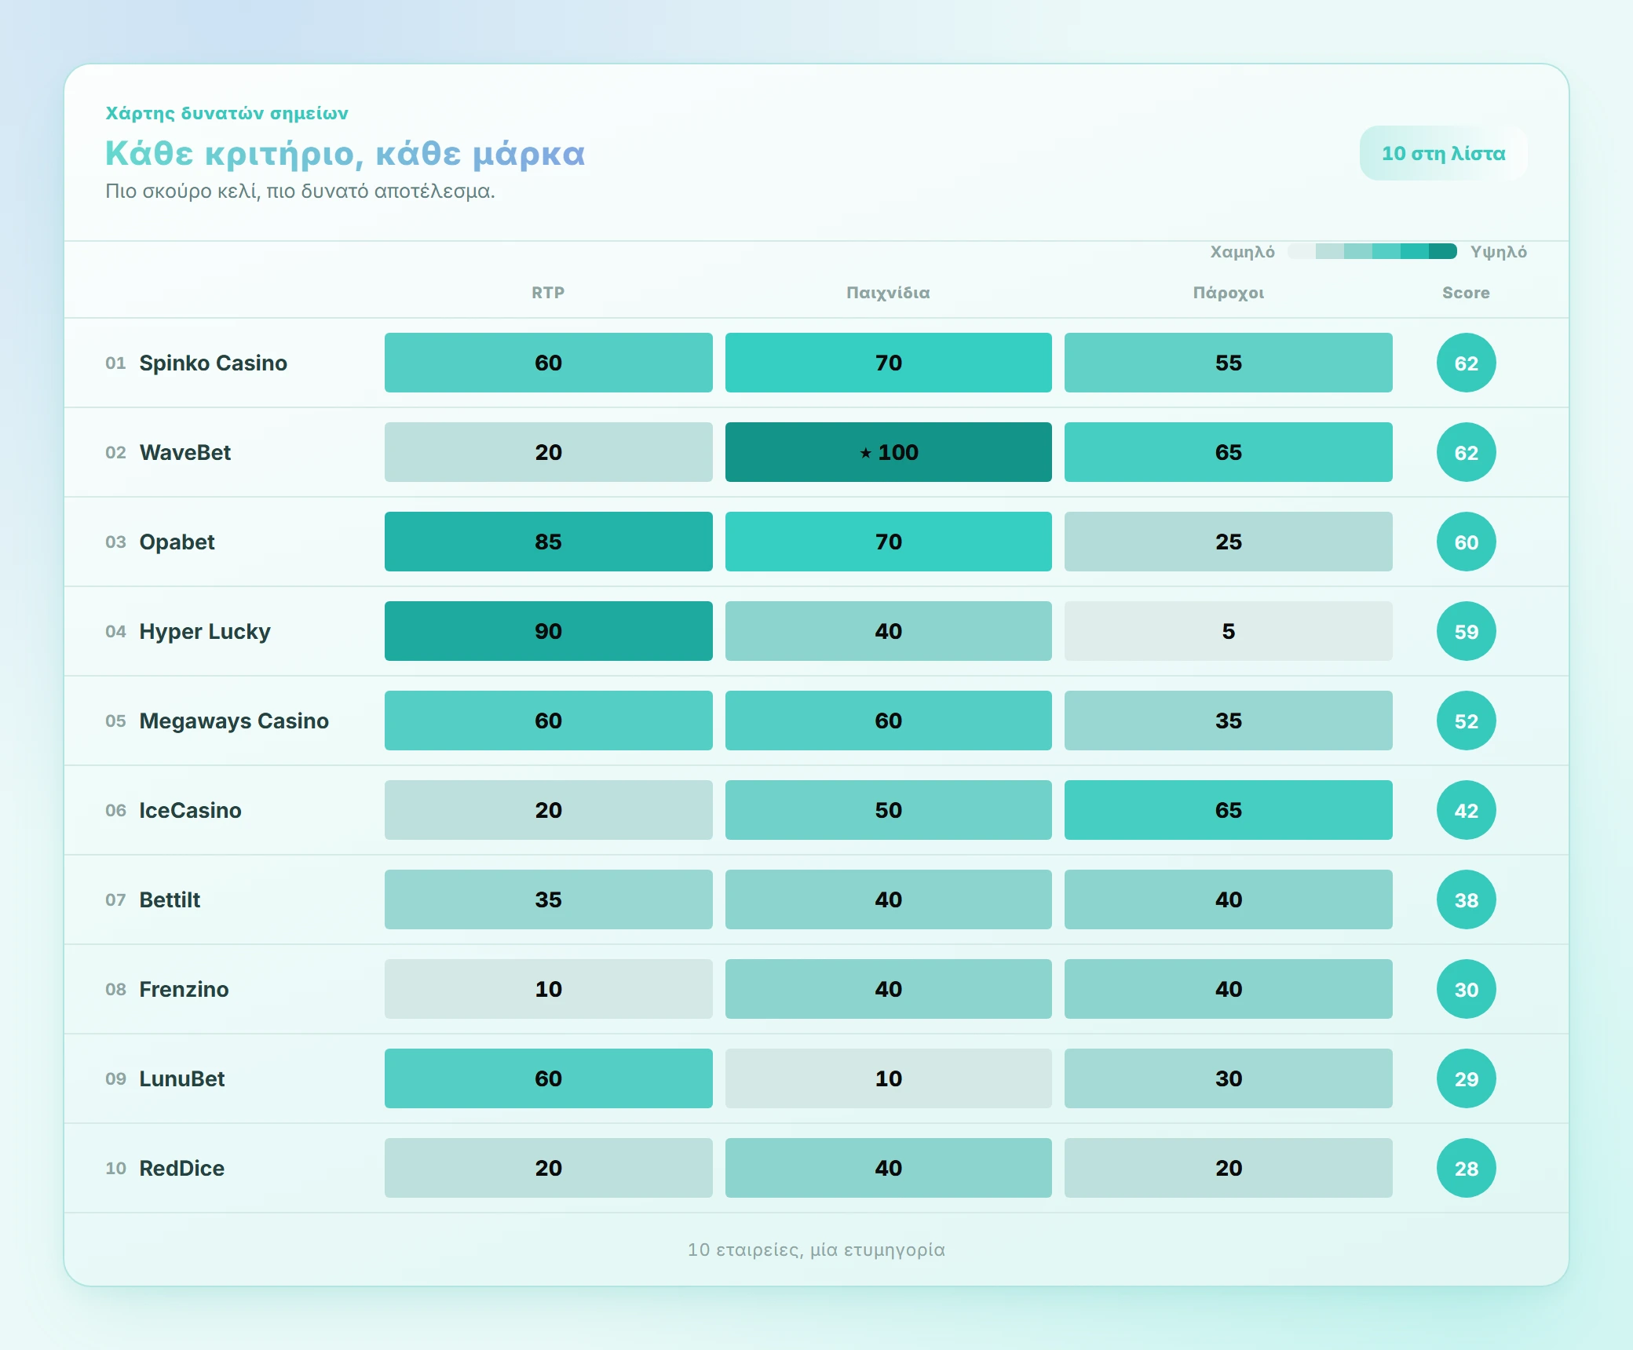Select RedDice brand name
This screenshot has width=1633, height=1350.
pyautogui.click(x=182, y=1168)
